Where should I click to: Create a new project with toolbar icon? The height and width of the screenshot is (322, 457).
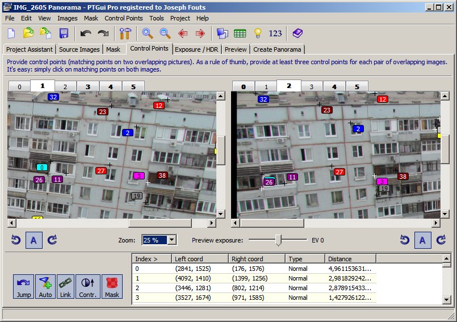[x=11, y=34]
